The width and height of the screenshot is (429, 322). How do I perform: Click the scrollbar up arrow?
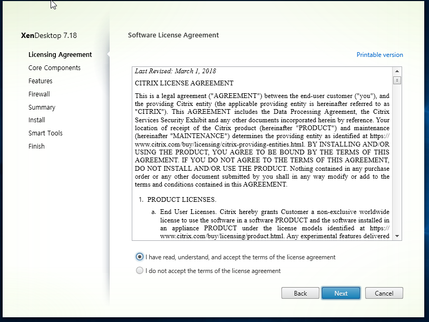point(397,71)
